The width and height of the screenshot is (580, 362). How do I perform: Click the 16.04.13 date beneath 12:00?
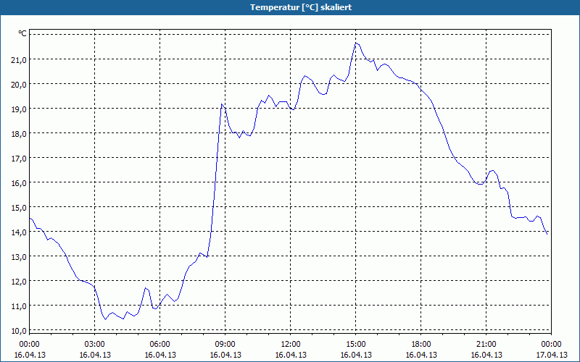click(x=291, y=355)
